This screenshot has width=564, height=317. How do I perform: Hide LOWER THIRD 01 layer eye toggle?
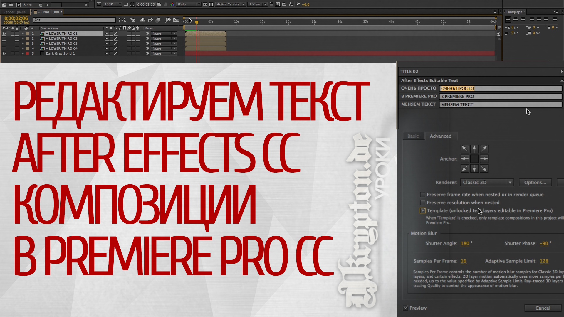tap(4, 33)
